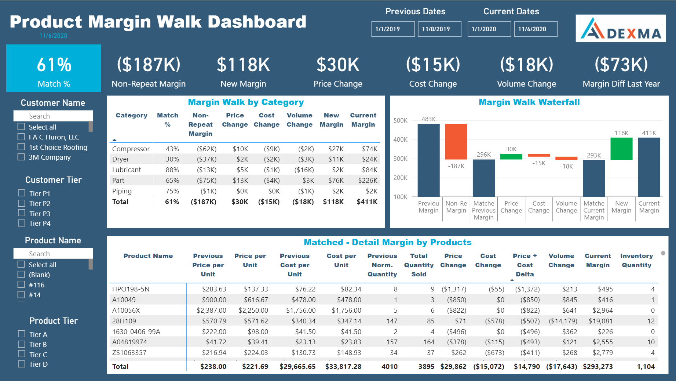Check Tier A in Product Tier

click(x=21, y=334)
